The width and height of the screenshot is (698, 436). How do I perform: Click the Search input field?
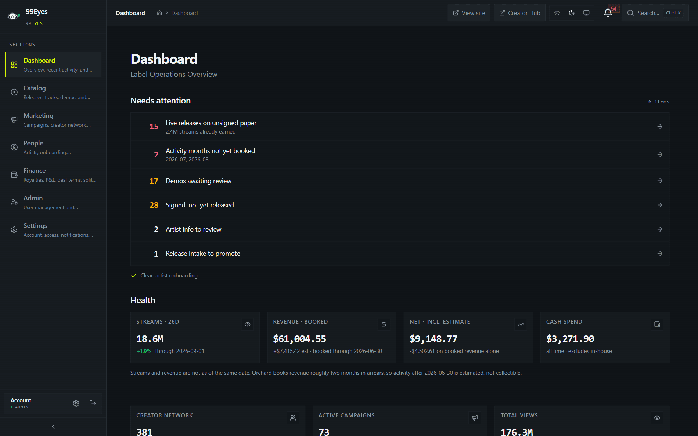655,13
